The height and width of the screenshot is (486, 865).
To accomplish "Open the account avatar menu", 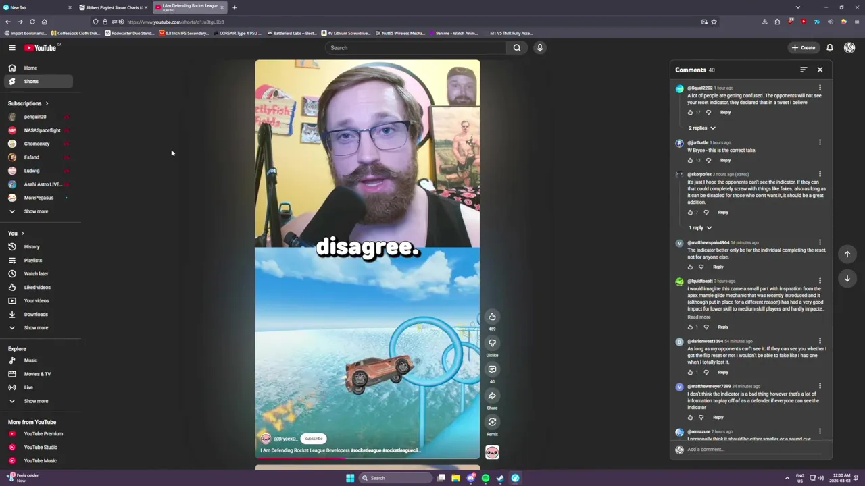I will (x=849, y=47).
